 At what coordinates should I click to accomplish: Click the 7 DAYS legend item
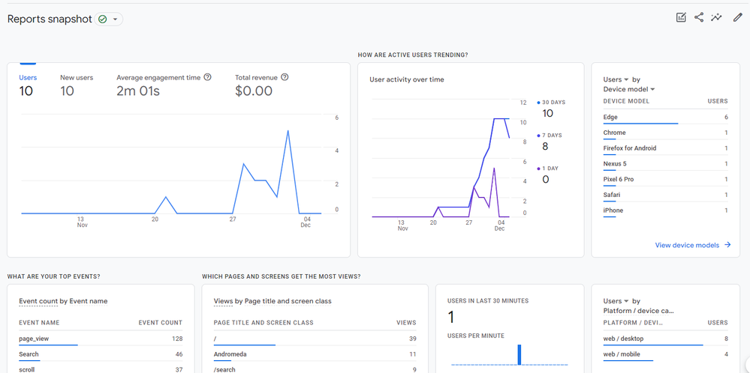pos(551,136)
